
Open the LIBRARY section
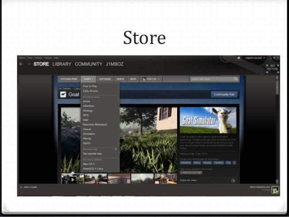click(x=62, y=64)
